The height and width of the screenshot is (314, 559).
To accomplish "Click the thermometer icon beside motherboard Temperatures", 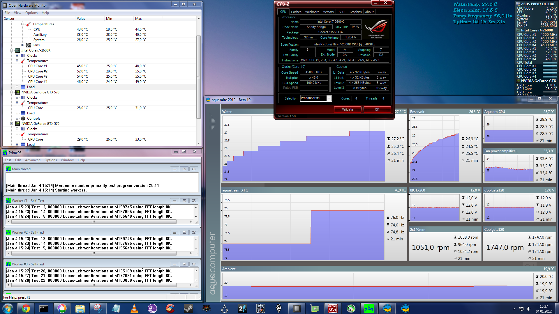I will pos(28,24).
